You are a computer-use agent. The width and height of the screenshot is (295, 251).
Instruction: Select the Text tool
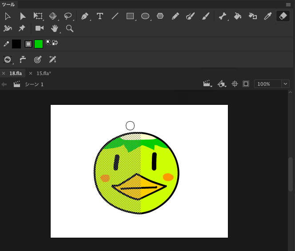[100, 16]
